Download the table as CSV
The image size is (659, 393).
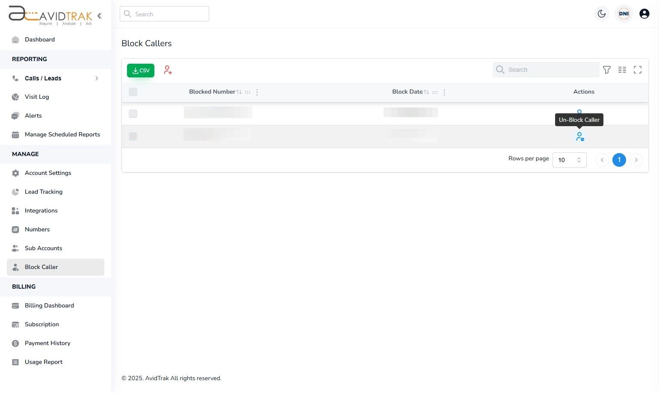click(140, 70)
